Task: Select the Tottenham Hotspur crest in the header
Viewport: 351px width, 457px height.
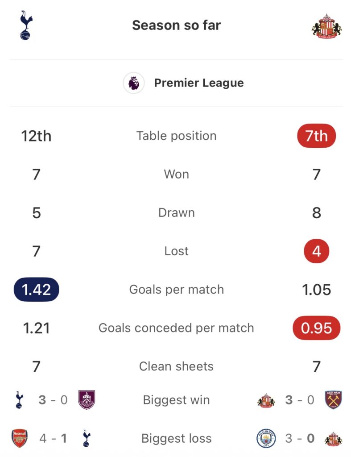Action: click(x=25, y=25)
